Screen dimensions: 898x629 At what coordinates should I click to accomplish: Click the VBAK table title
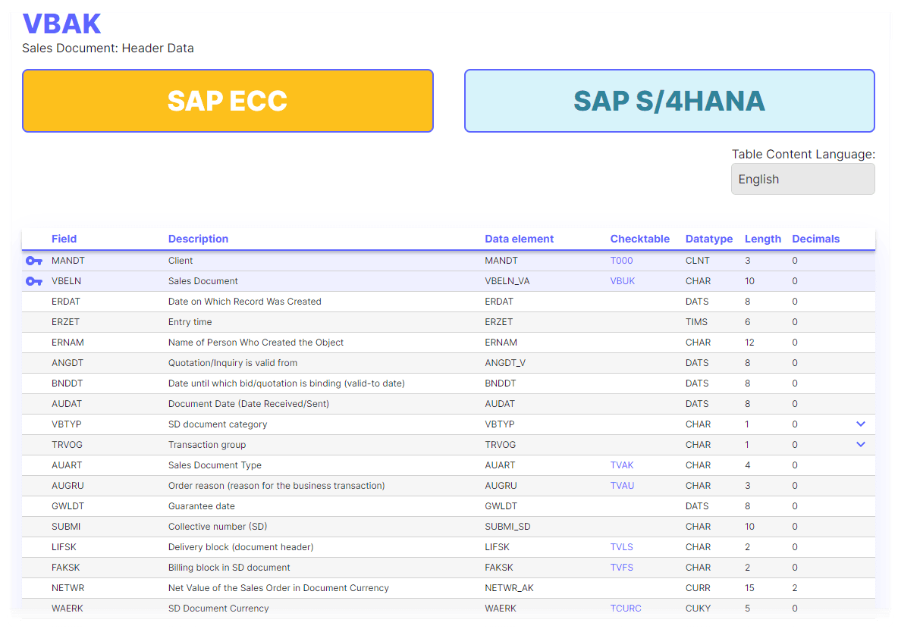click(62, 23)
